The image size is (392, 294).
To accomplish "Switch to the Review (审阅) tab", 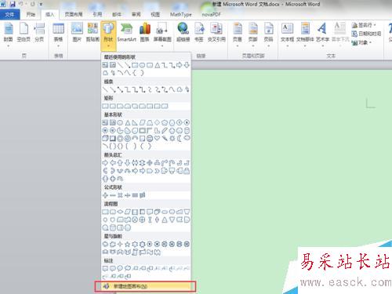I will 136,15.
